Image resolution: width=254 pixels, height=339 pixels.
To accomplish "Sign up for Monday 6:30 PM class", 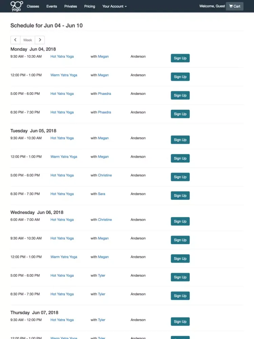I will [x=180, y=114].
